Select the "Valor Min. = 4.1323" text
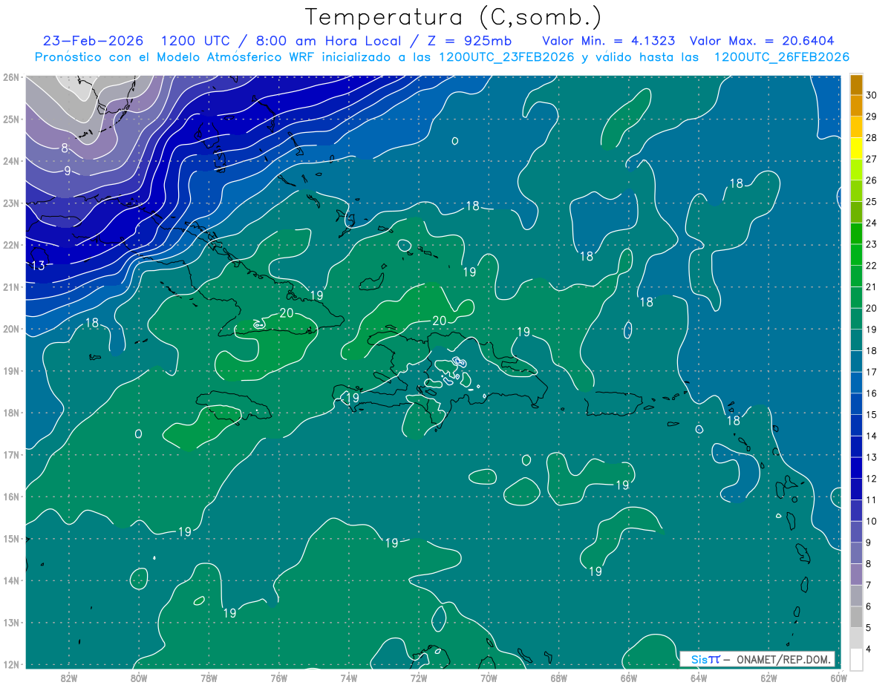This screenshot has width=891, height=688. click(609, 41)
